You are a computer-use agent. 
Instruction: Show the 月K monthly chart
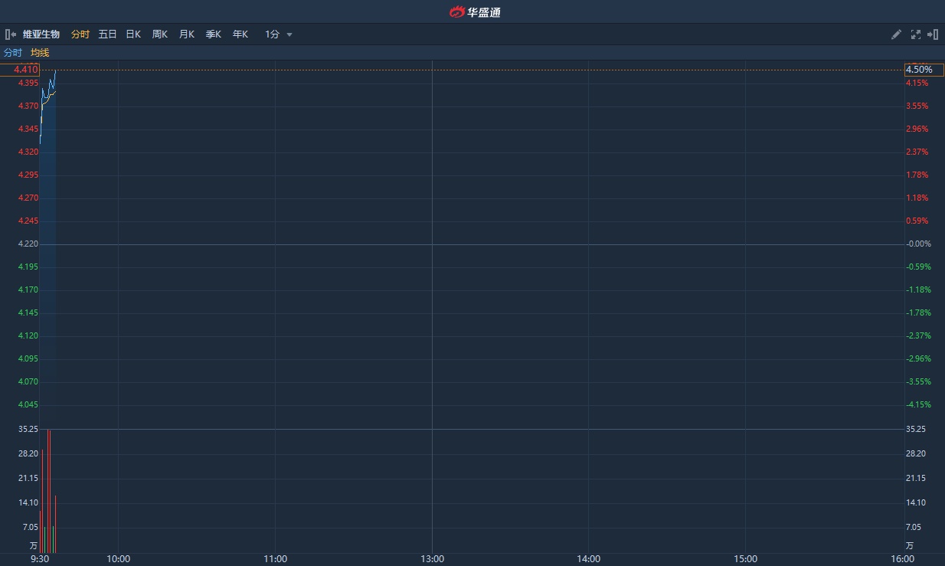point(186,34)
